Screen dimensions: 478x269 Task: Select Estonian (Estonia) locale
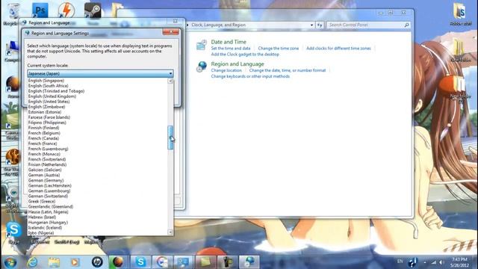(45, 112)
